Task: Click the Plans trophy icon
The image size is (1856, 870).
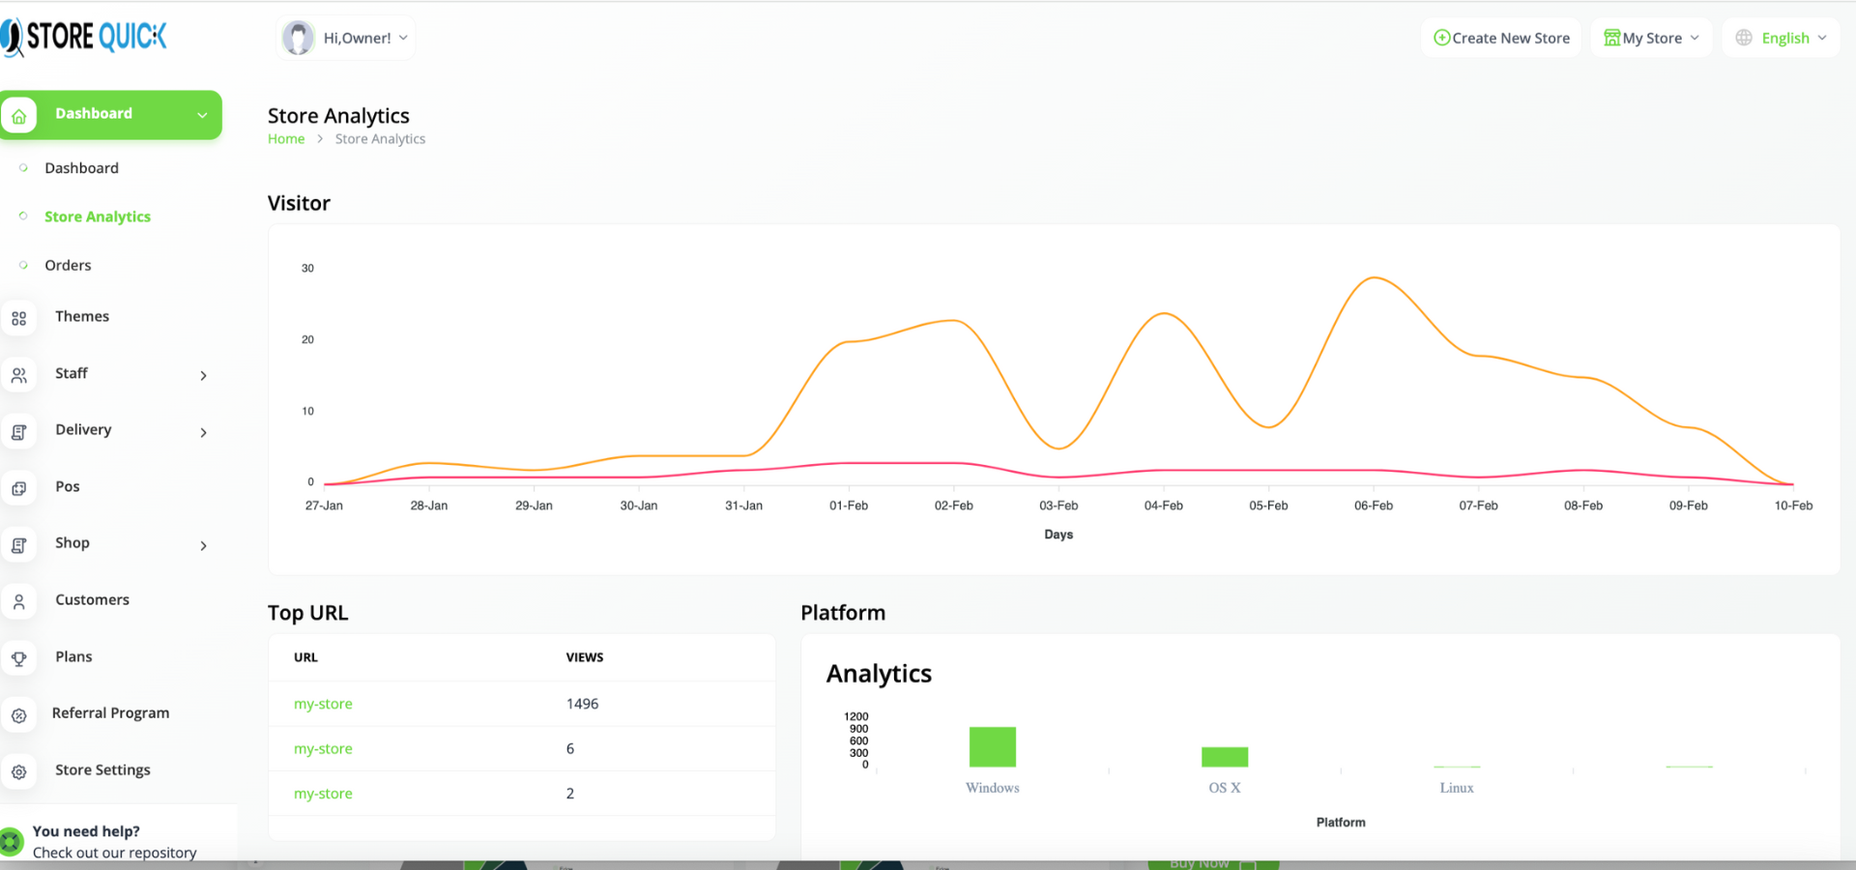Action: pos(19,658)
